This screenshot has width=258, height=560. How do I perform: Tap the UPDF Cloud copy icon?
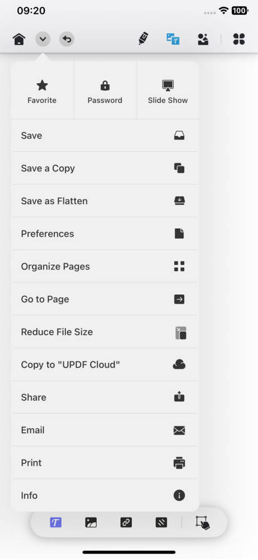click(179, 364)
